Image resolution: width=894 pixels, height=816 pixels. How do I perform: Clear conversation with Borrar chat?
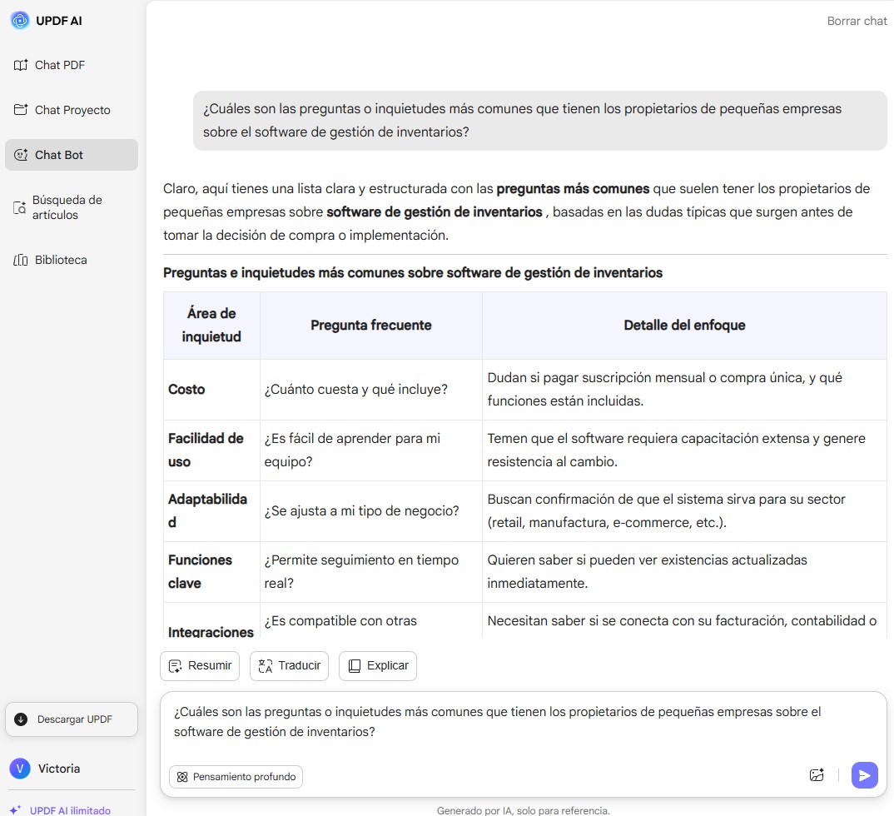point(857,21)
